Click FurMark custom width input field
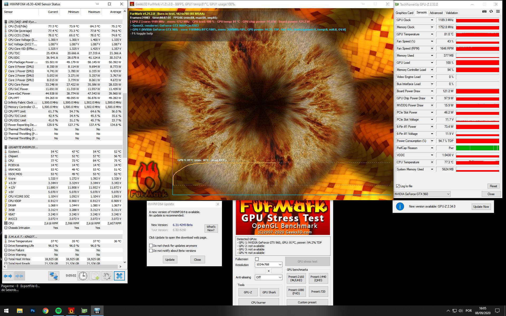Image resolution: width=506 pixels, height=316 pixels. [260, 271]
